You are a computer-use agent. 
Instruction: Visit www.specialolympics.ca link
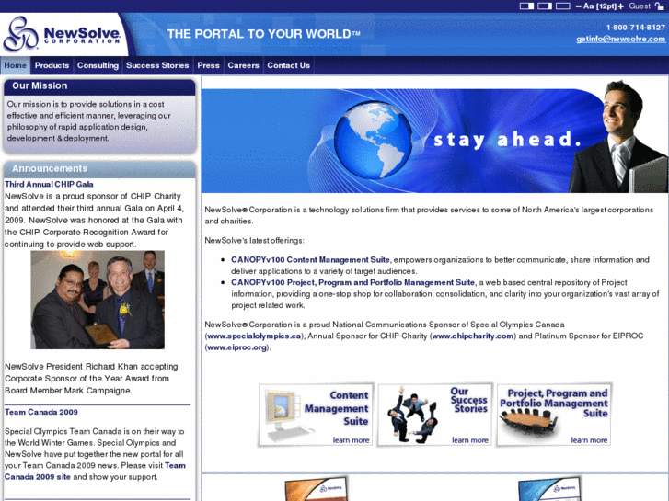254,336
